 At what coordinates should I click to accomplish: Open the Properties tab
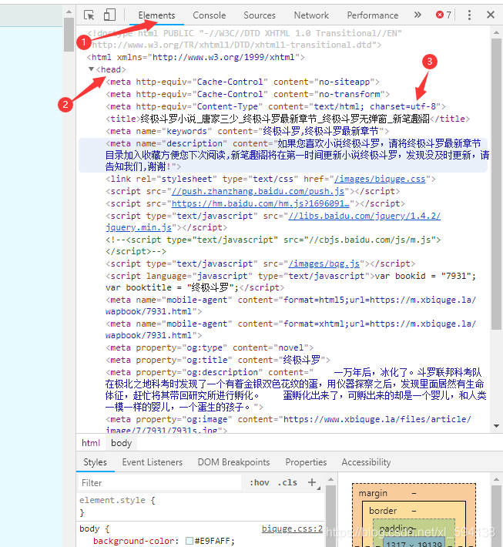pyautogui.click(x=306, y=462)
